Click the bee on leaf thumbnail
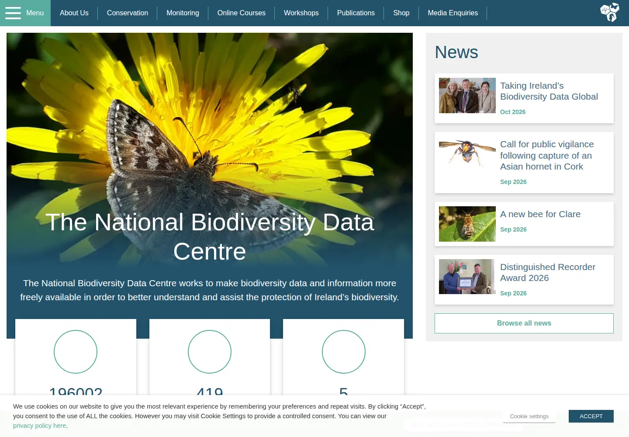The width and height of the screenshot is (629, 437). coord(467,224)
